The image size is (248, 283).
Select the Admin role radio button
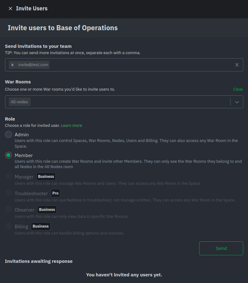coord(9,134)
